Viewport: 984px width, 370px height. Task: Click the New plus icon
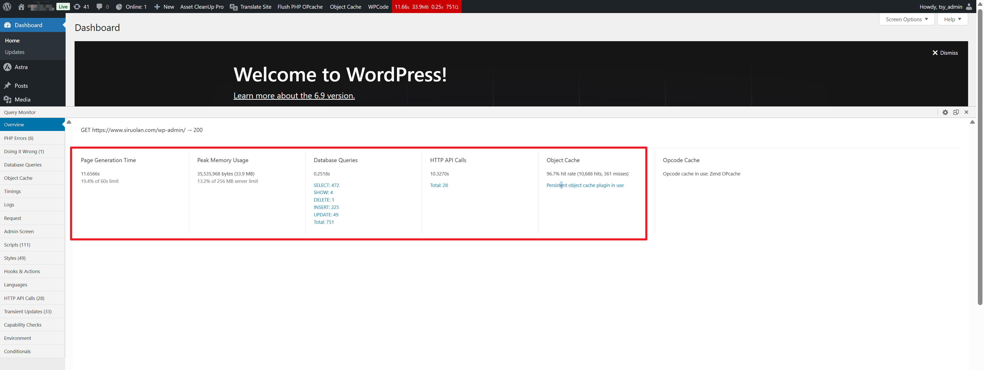[157, 6]
